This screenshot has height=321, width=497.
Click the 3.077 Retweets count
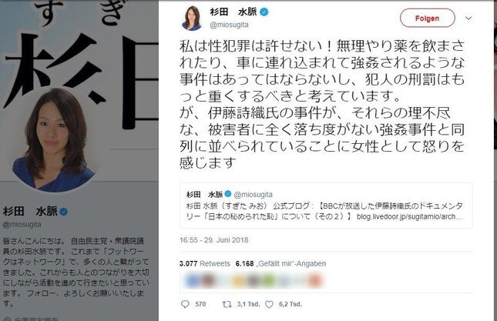205,263
